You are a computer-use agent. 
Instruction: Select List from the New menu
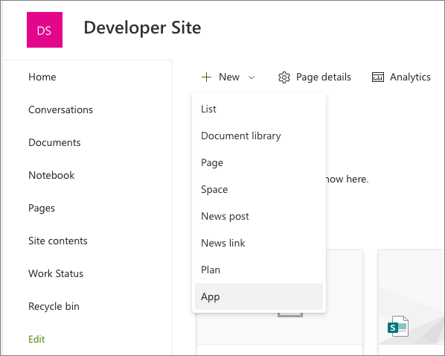(259, 109)
